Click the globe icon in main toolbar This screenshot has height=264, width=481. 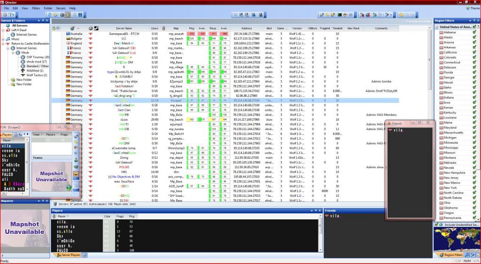[x=62, y=15]
